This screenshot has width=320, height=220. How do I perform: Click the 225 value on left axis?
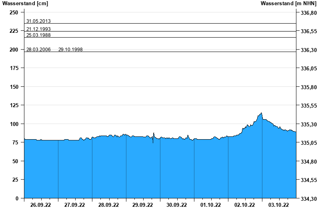coord(14,31)
